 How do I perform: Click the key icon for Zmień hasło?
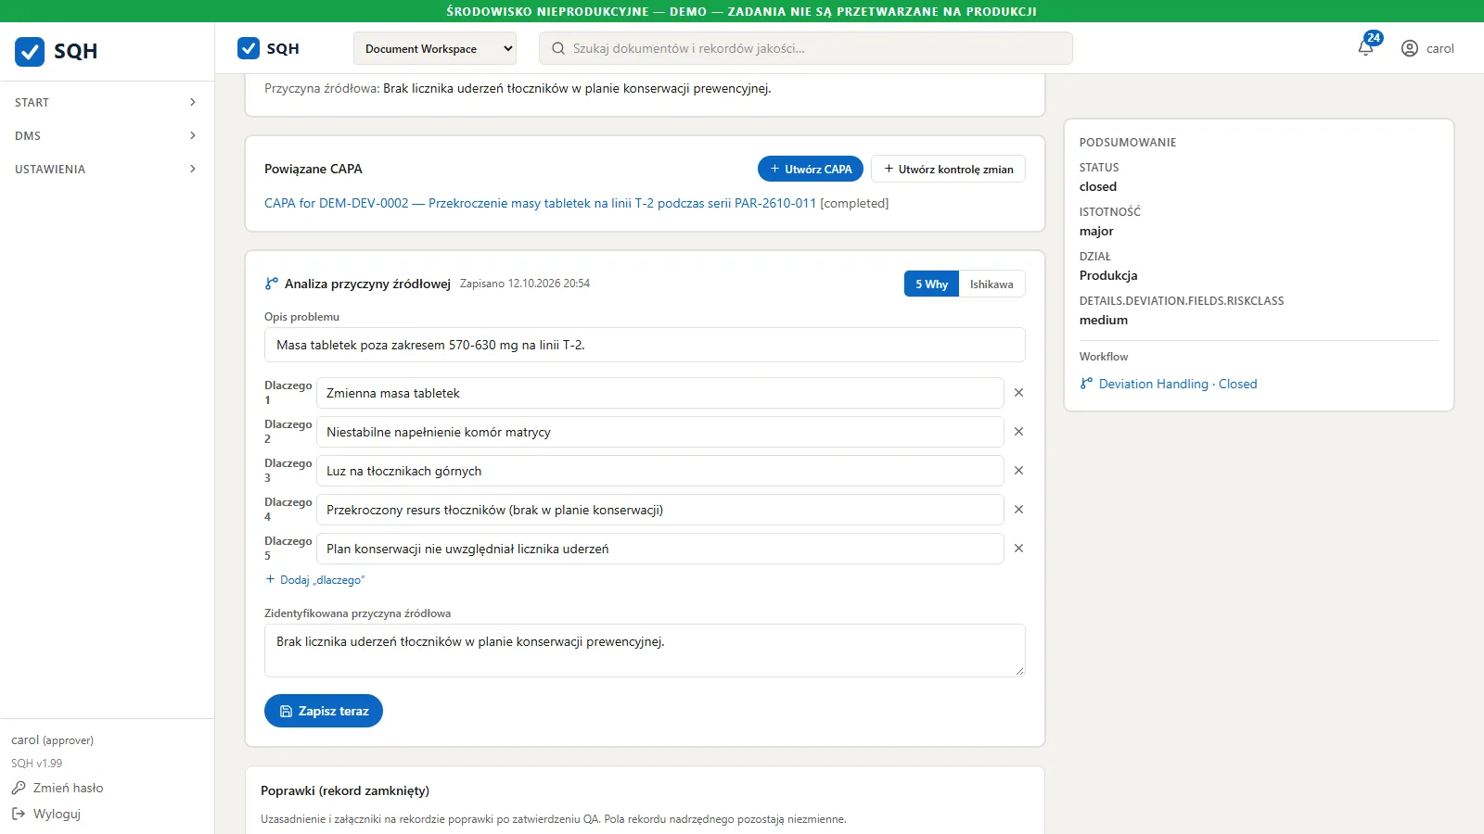click(19, 788)
